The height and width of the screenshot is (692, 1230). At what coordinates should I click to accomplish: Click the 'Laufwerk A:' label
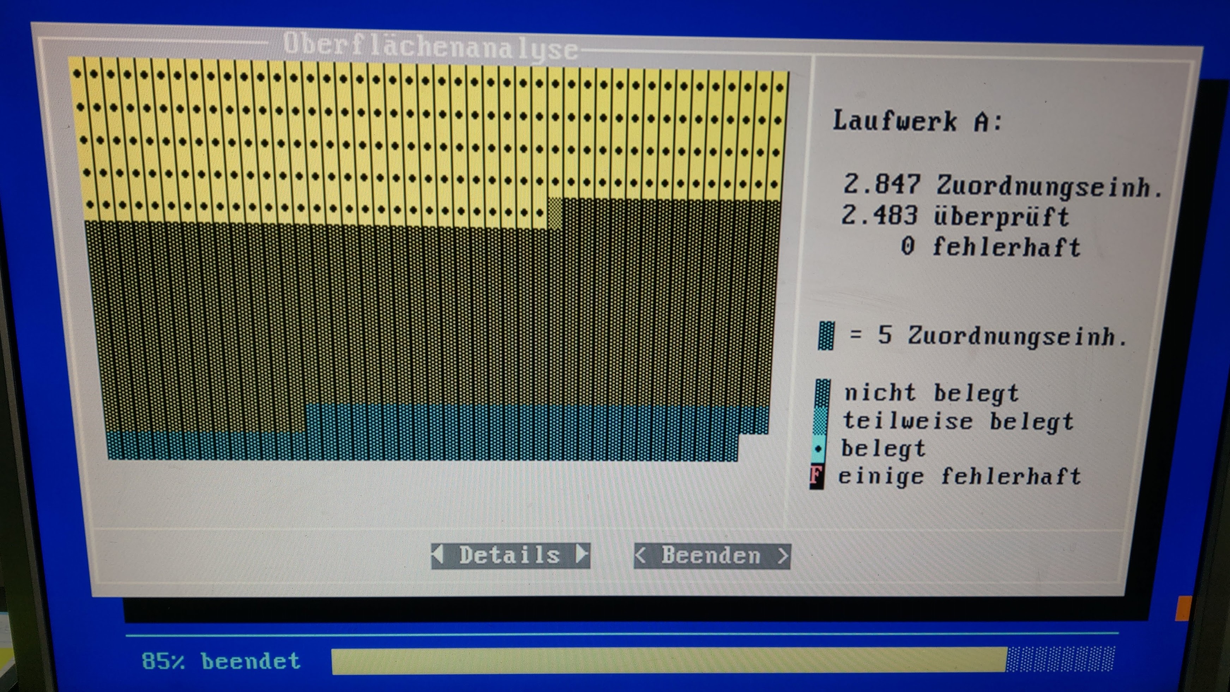(917, 121)
